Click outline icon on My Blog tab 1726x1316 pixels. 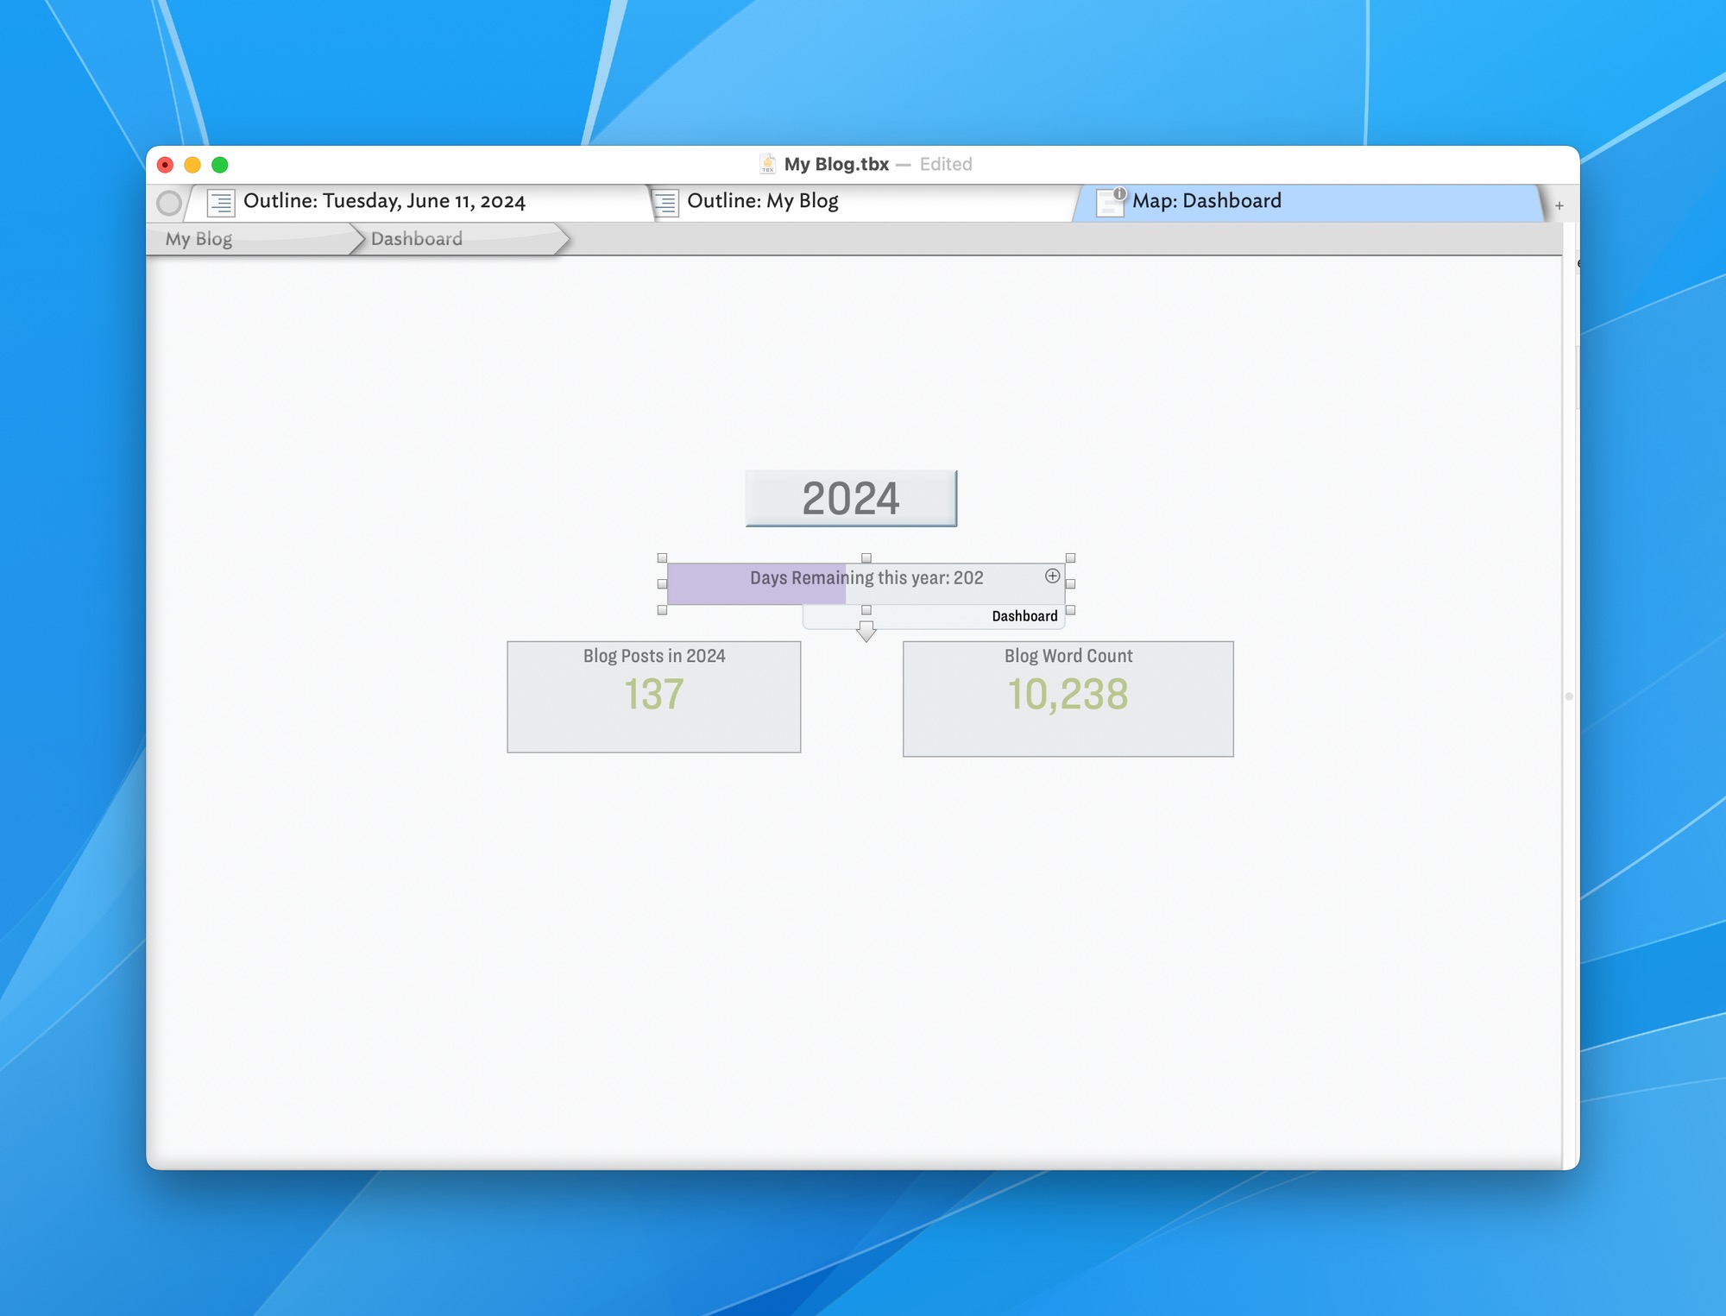pyautogui.click(x=665, y=202)
